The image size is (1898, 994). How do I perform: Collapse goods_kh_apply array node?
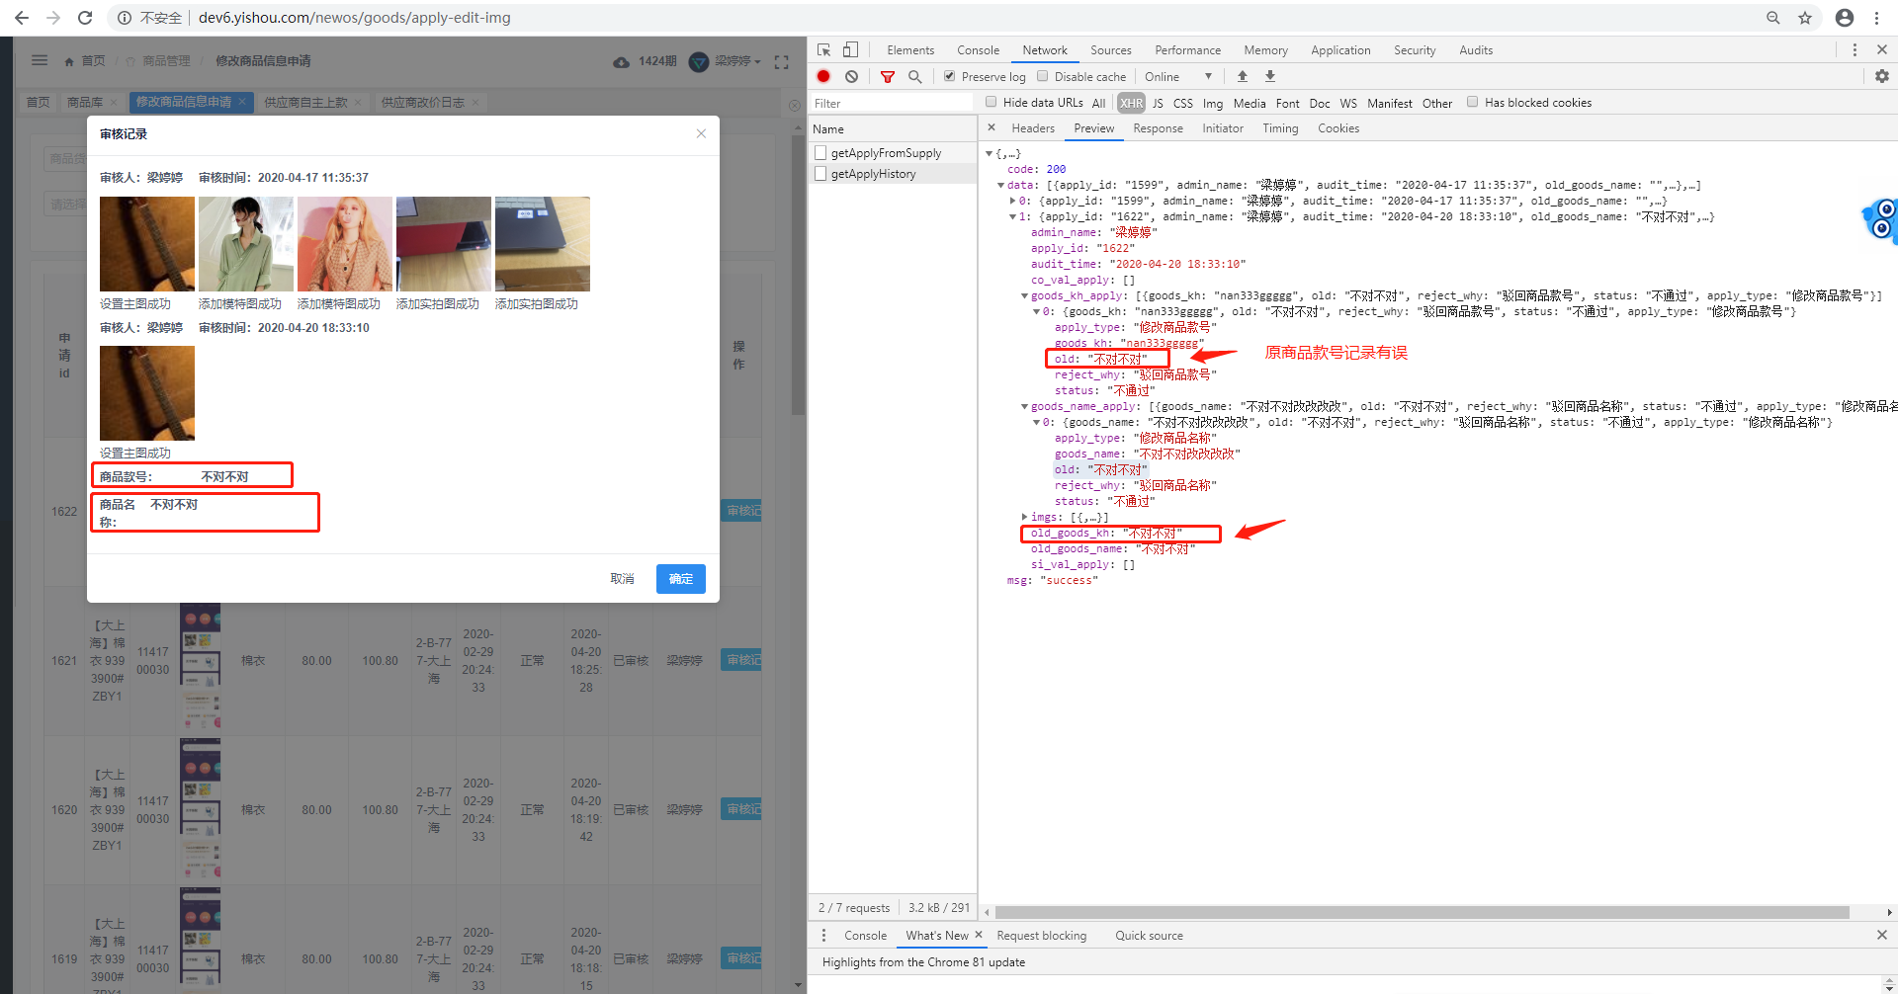click(x=1024, y=295)
